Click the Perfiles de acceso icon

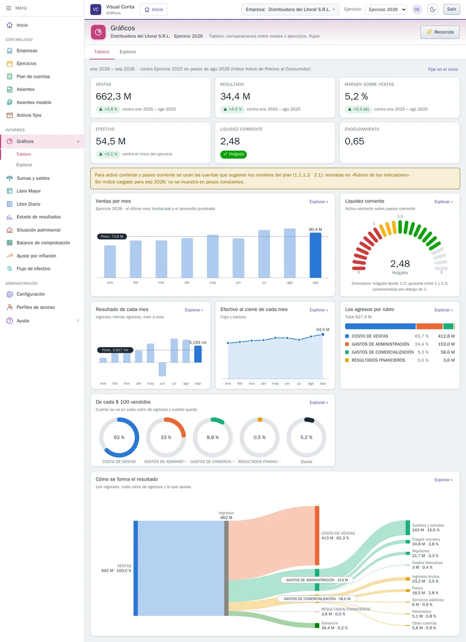coord(10,307)
